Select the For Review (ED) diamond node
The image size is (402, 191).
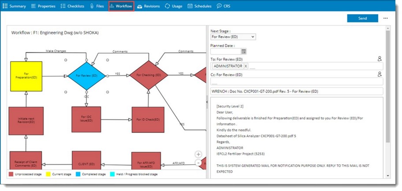click(86, 76)
